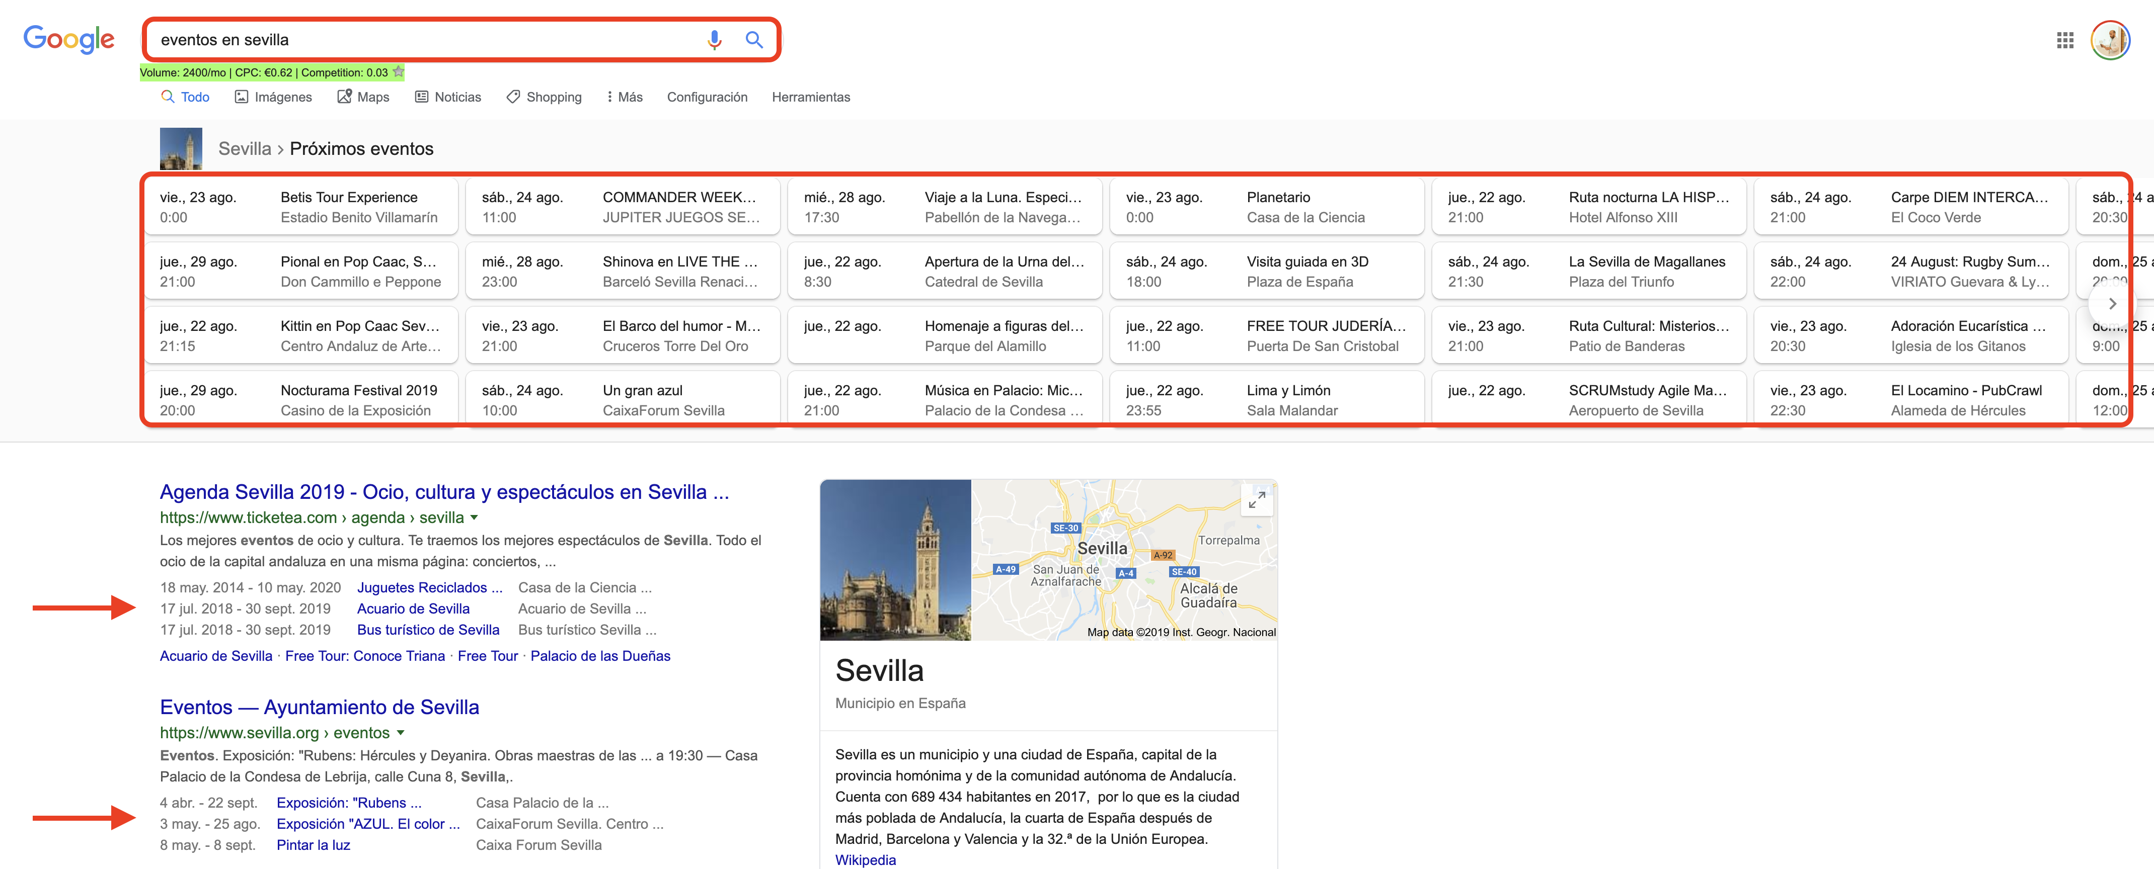Switch to the Shopping tab
The height and width of the screenshot is (869, 2154).
[544, 97]
